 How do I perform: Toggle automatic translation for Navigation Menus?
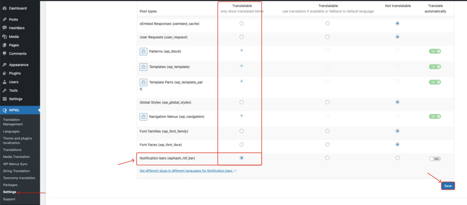pos(435,117)
